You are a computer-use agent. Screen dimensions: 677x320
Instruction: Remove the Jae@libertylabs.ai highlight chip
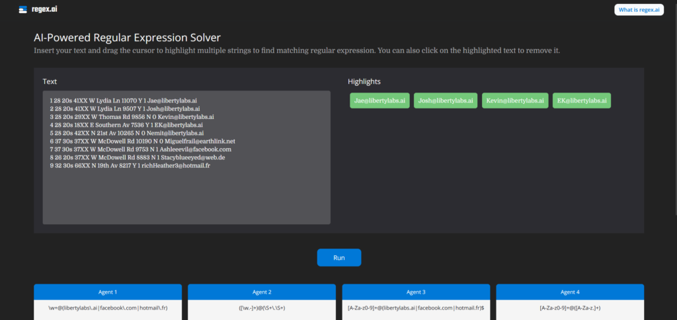380,100
